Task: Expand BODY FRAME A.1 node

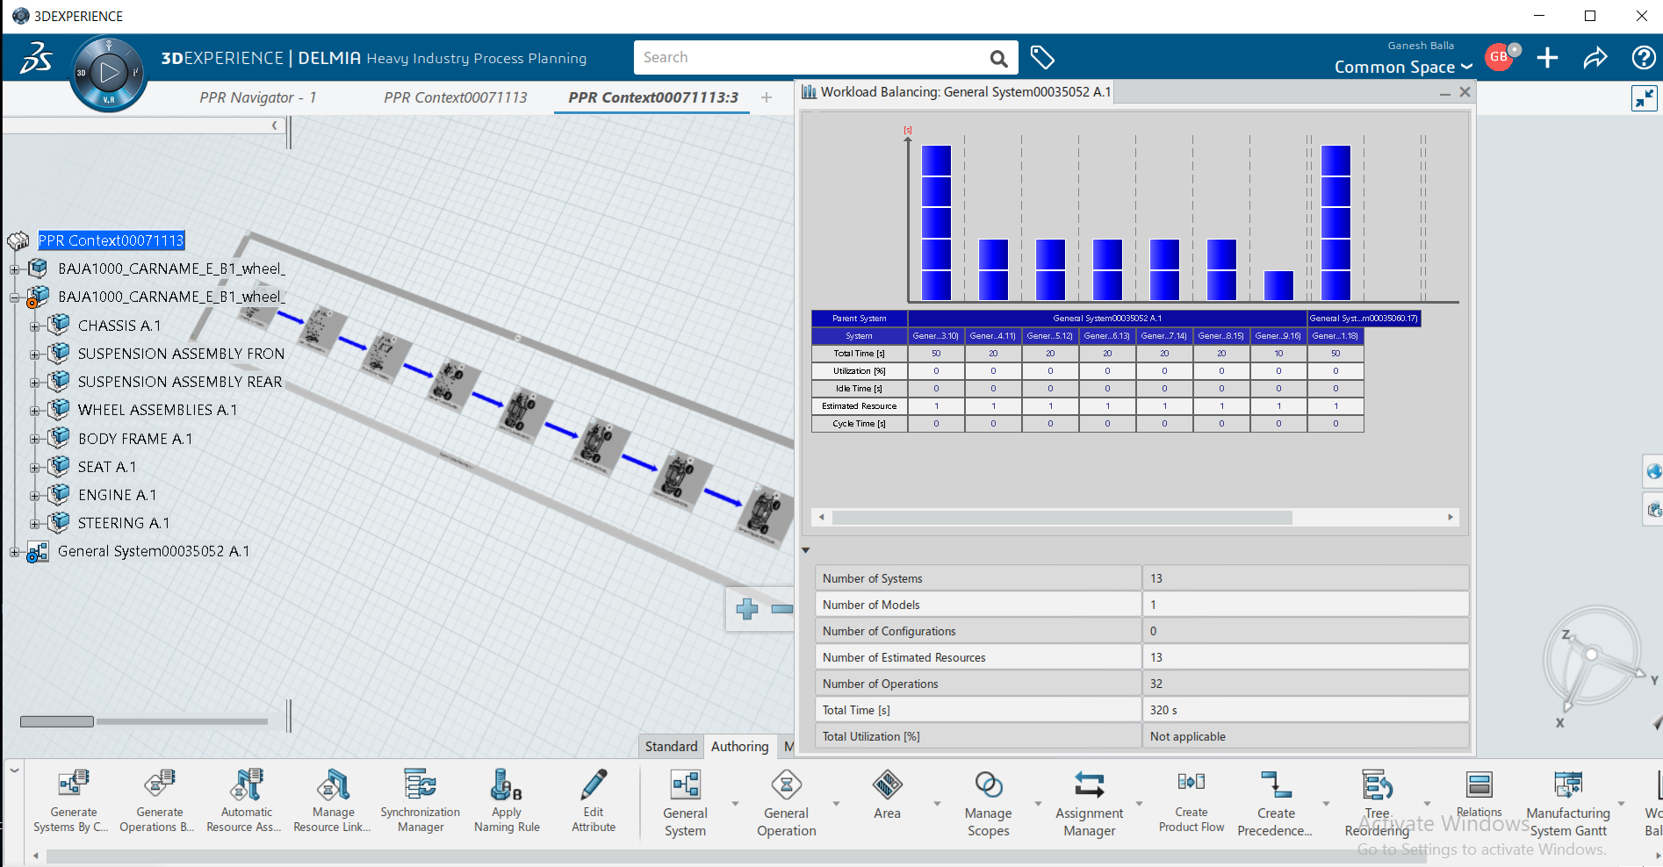Action: tap(35, 439)
